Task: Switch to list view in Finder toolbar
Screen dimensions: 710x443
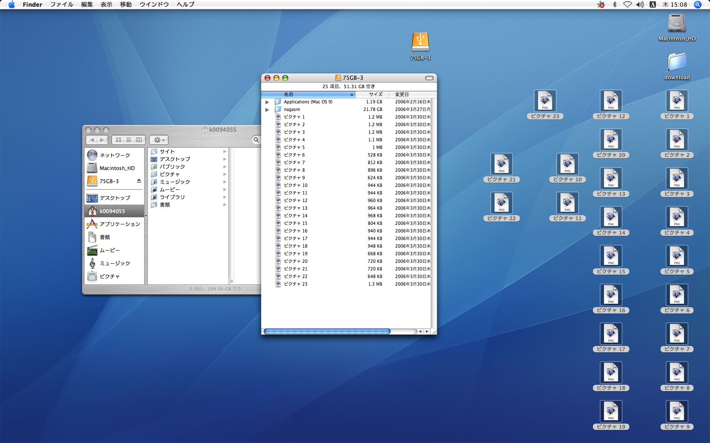Action: pyautogui.click(x=128, y=140)
